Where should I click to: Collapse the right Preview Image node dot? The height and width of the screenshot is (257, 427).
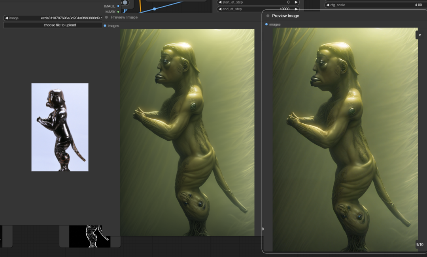(268, 16)
